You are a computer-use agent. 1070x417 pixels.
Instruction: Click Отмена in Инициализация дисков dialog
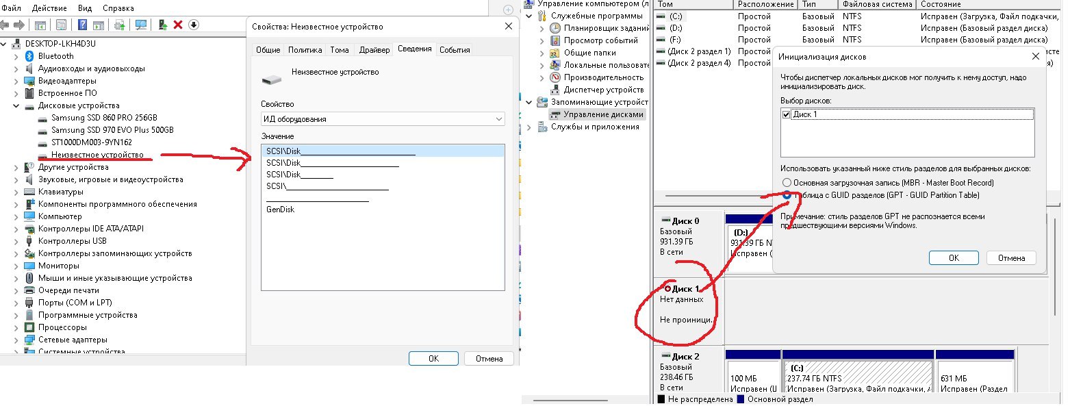point(1011,258)
